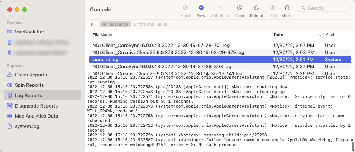The image size is (355, 152).
Task: Clear the console with Clear icon
Action: 240,8
